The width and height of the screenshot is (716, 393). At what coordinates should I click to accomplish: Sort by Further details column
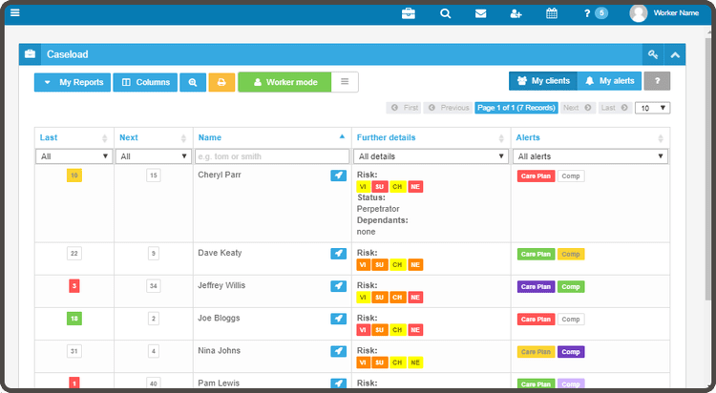[x=432, y=138]
